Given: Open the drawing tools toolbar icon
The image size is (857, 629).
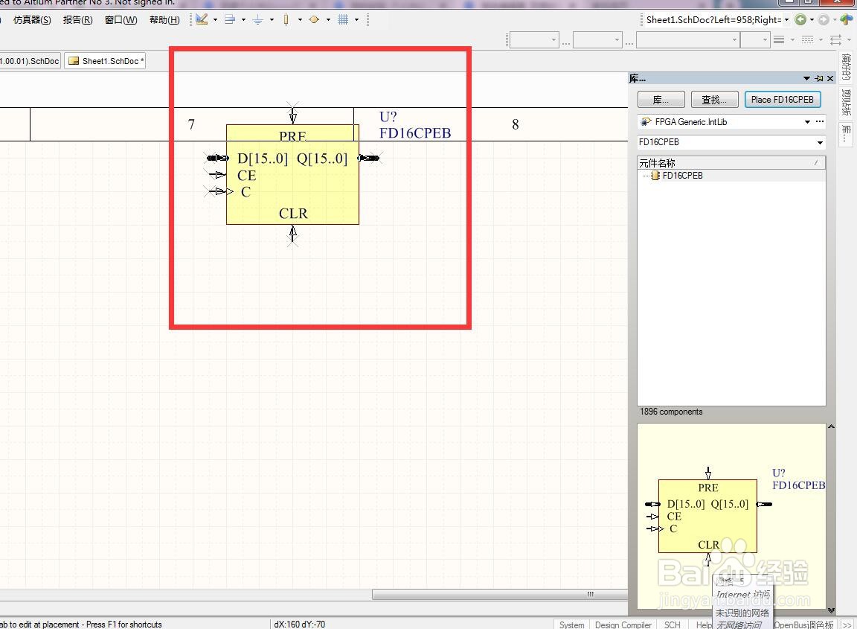Looking at the screenshot, I should [202, 19].
